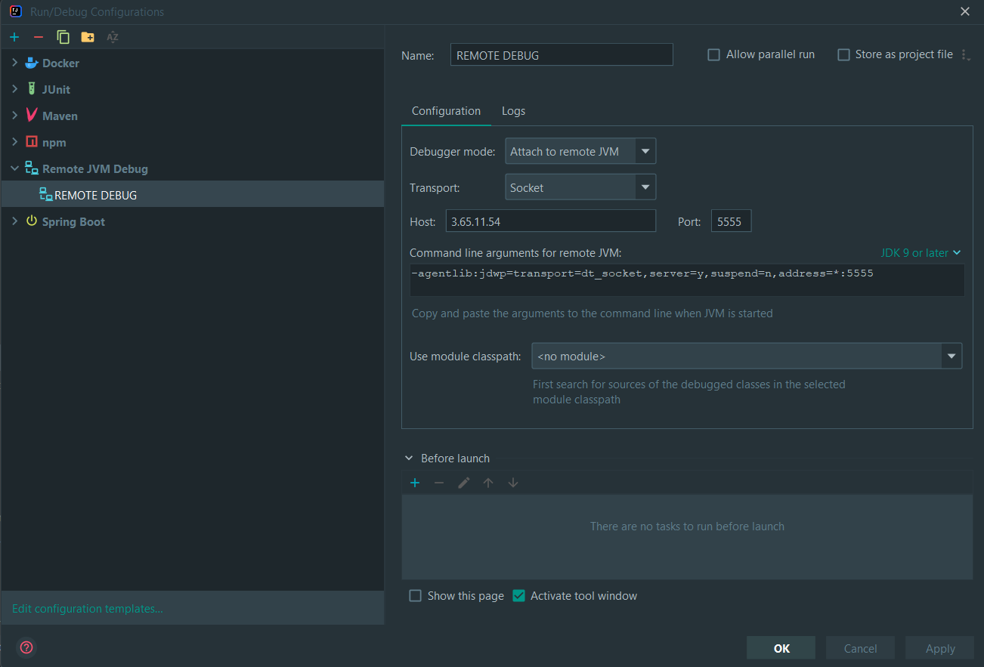This screenshot has width=984, height=667.
Task: Create a new configuration folder
Action: coord(88,36)
